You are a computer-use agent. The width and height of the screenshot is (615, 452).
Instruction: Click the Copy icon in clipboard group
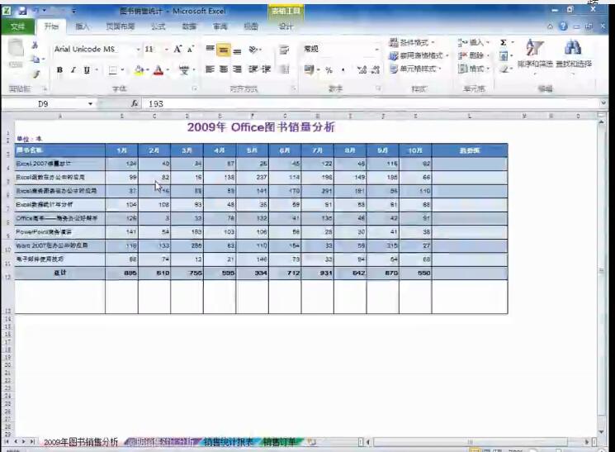pos(35,59)
